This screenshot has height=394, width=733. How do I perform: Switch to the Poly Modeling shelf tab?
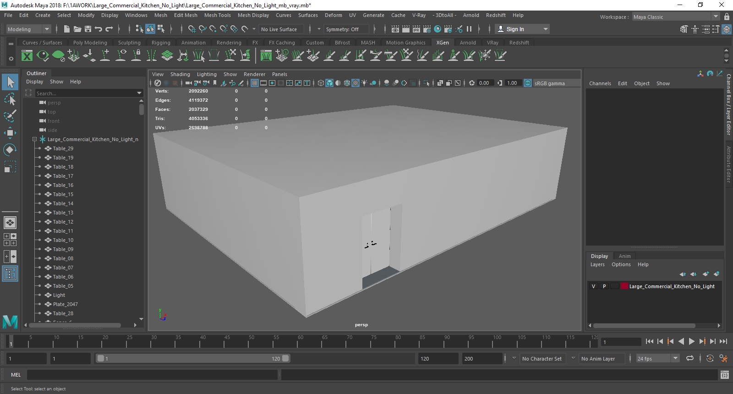click(x=90, y=43)
